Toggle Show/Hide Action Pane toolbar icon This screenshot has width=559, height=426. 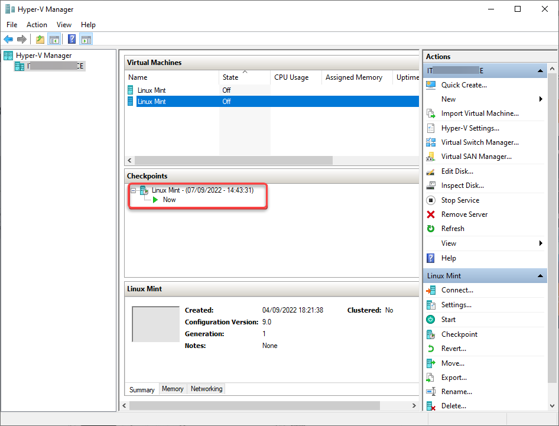pos(86,39)
